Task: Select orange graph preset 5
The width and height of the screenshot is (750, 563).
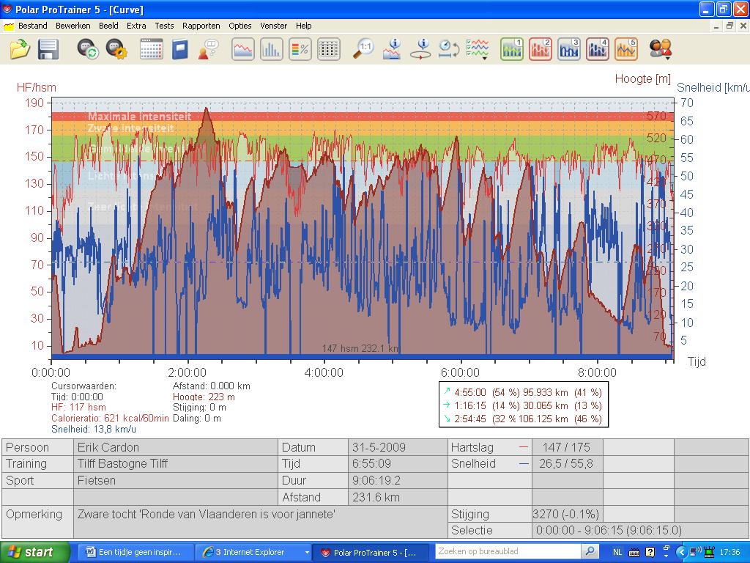Action: pyautogui.click(x=626, y=49)
